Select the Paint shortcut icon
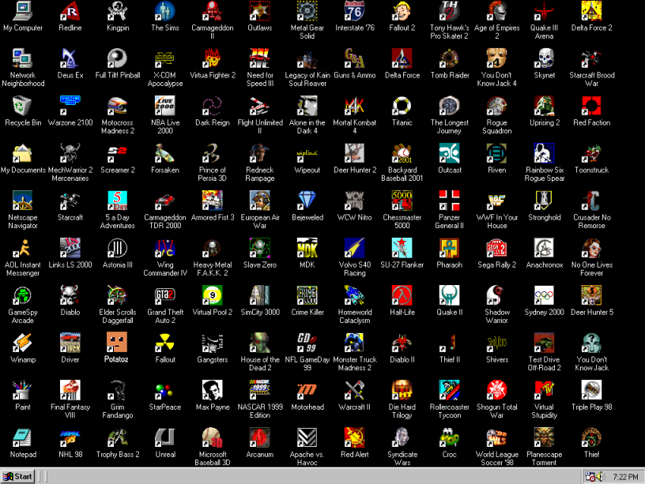 [x=23, y=390]
